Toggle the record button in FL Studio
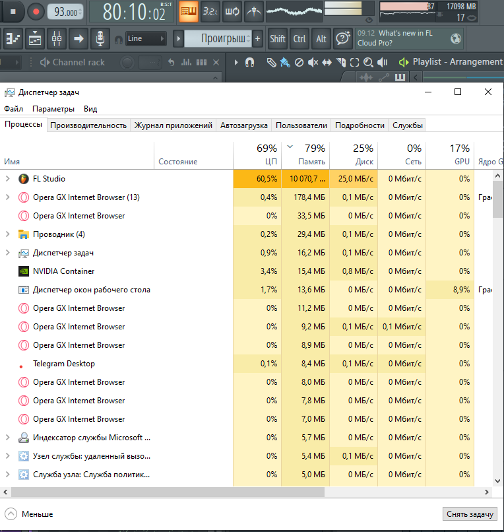The width and height of the screenshot is (504, 532). tap(36, 11)
